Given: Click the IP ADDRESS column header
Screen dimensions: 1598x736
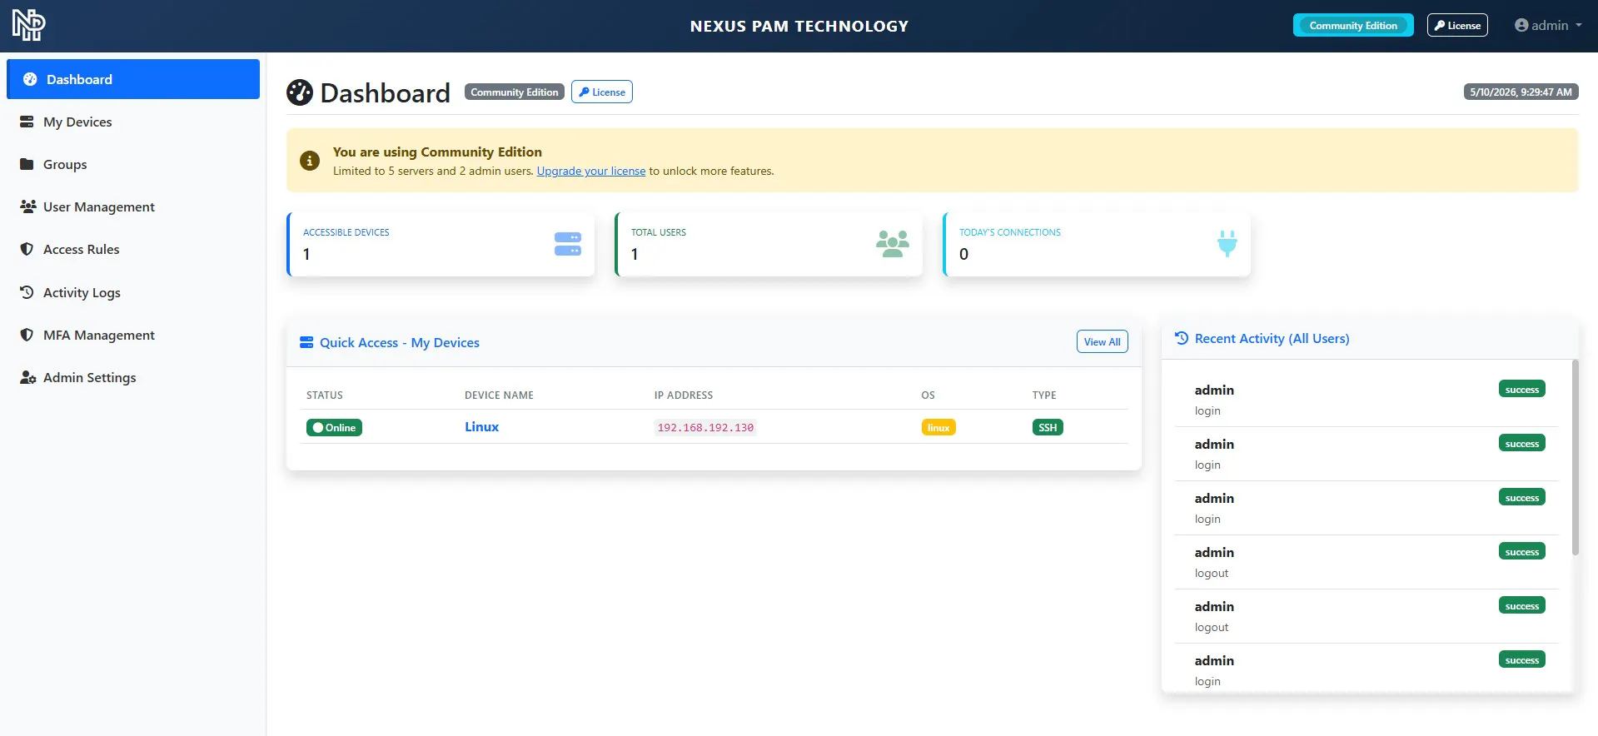Looking at the screenshot, I should point(684,395).
